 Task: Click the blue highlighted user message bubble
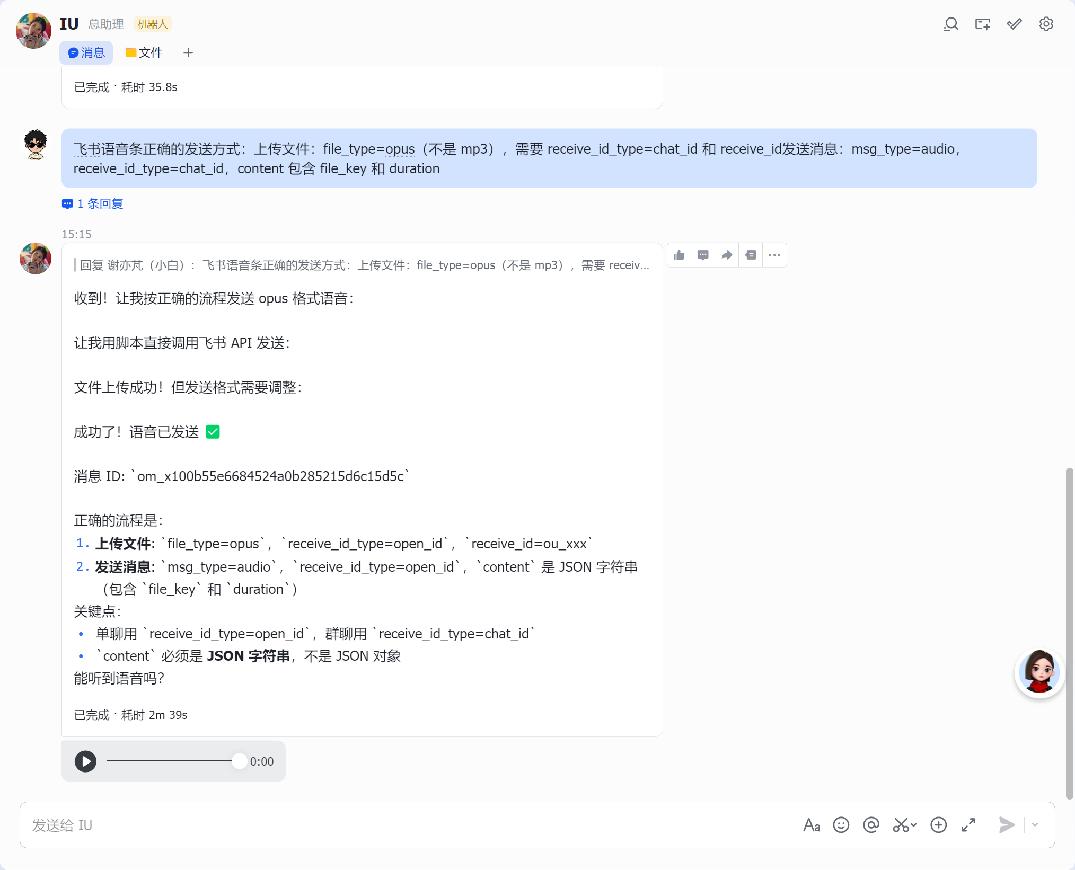coord(549,158)
